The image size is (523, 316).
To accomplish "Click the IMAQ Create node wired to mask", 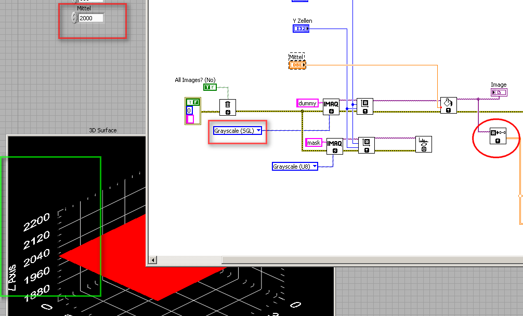I will pyautogui.click(x=335, y=146).
